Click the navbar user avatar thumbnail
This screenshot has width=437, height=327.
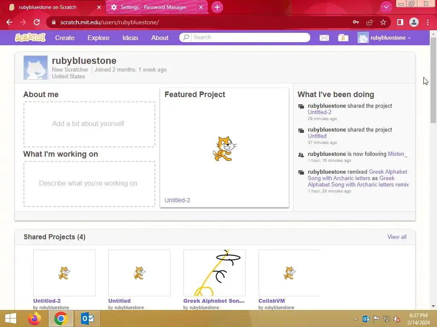tap(363, 37)
